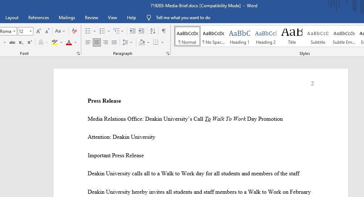Open the Help tab
This screenshot has height=197, width=364.
tap(131, 18)
